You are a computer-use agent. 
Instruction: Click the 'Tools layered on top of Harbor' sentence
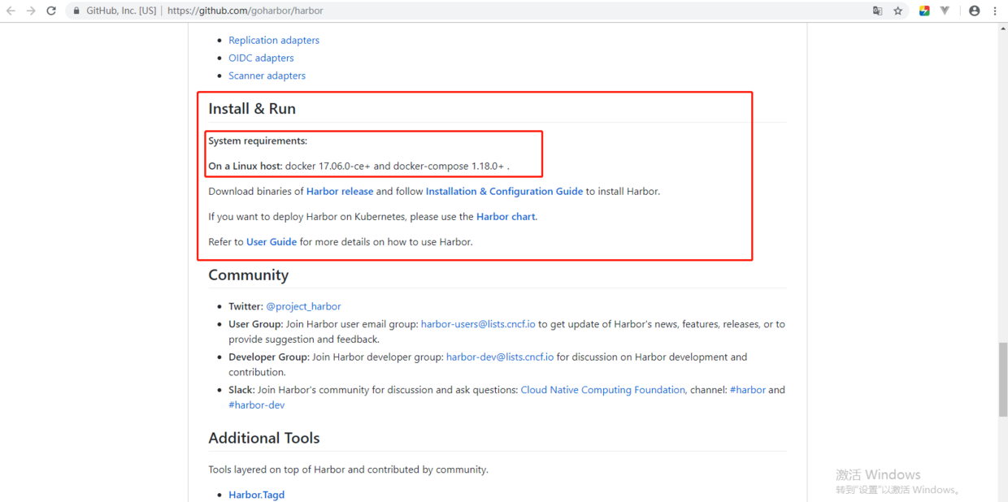(x=348, y=470)
